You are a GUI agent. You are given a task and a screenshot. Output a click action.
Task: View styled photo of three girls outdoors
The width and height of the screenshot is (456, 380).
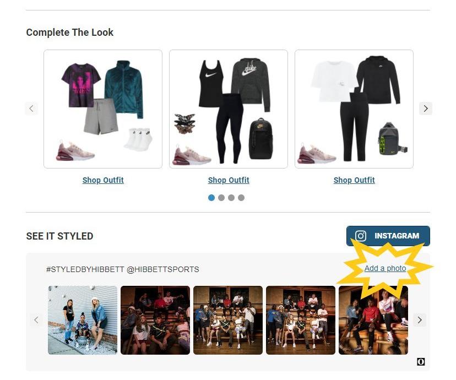pyautogui.click(x=83, y=320)
